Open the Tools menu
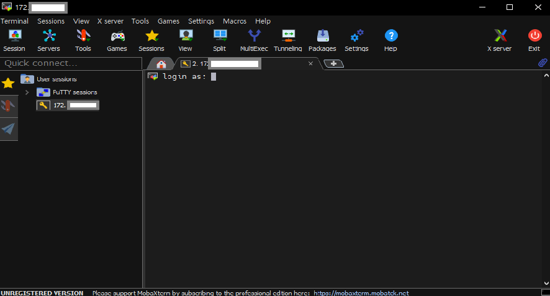 pyautogui.click(x=140, y=21)
